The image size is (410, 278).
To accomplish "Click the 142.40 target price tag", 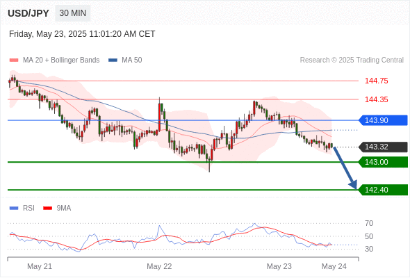I will pos(383,190).
